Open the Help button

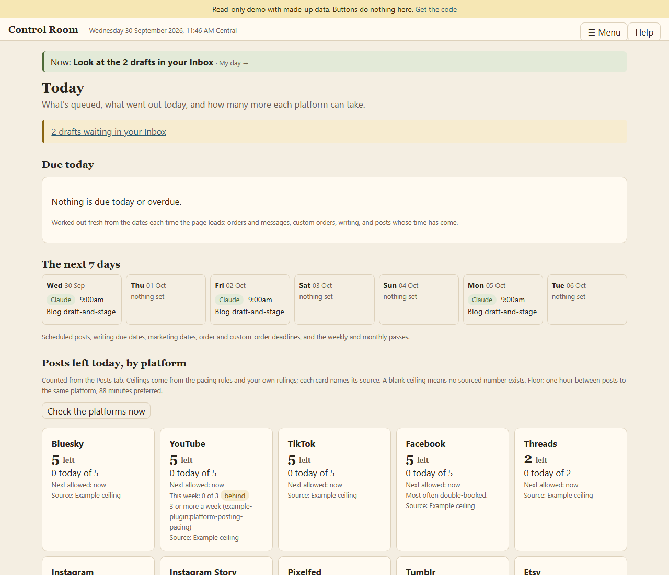pos(644,32)
